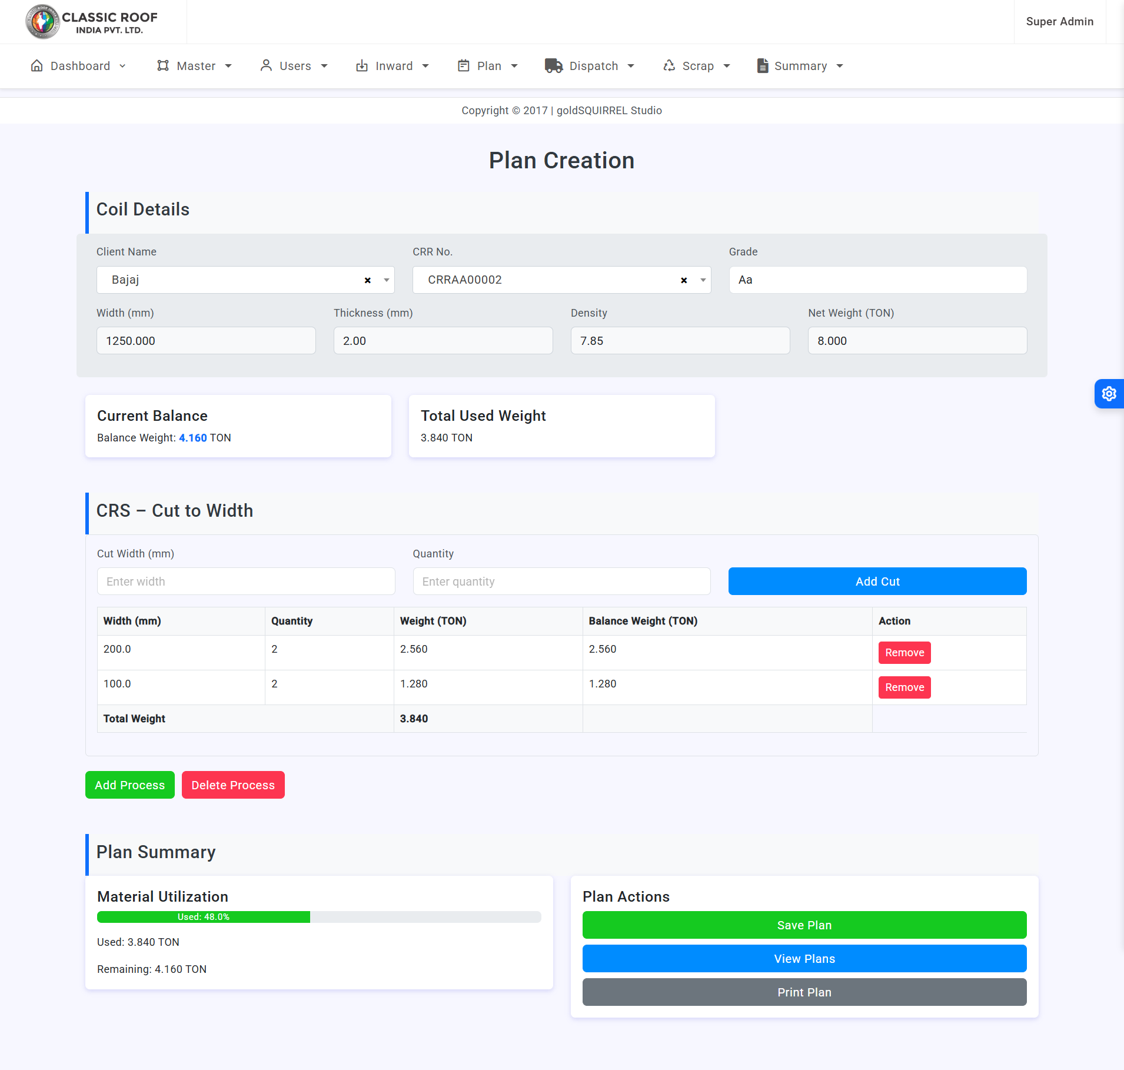This screenshot has height=1070, width=1124.
Task: Clear the CRRAA00002 selection
Action: pos(684,280)
